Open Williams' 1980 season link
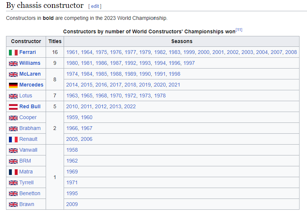This screenshot has height=215, width=307. [72, 63]
